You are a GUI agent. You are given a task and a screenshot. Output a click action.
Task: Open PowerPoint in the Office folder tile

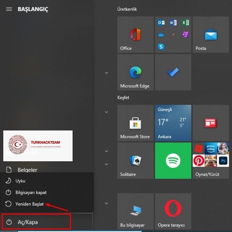tap(173, 35)
